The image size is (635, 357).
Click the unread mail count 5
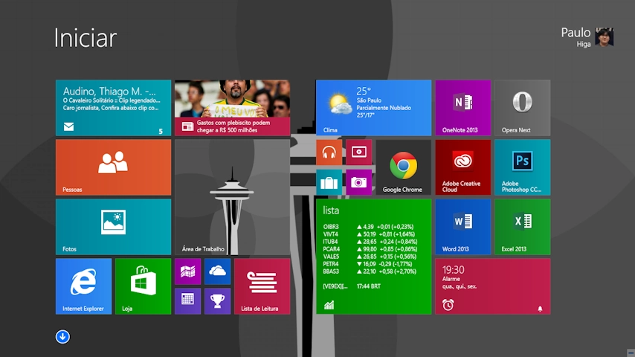[x=161, y=132]
